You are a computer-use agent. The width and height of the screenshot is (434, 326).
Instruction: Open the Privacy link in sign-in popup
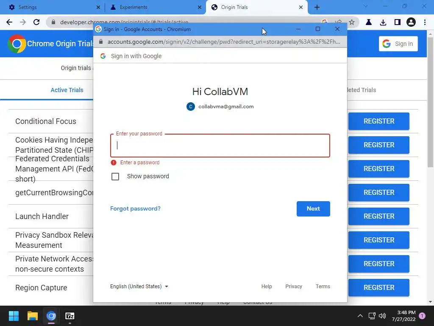(294, 287)
